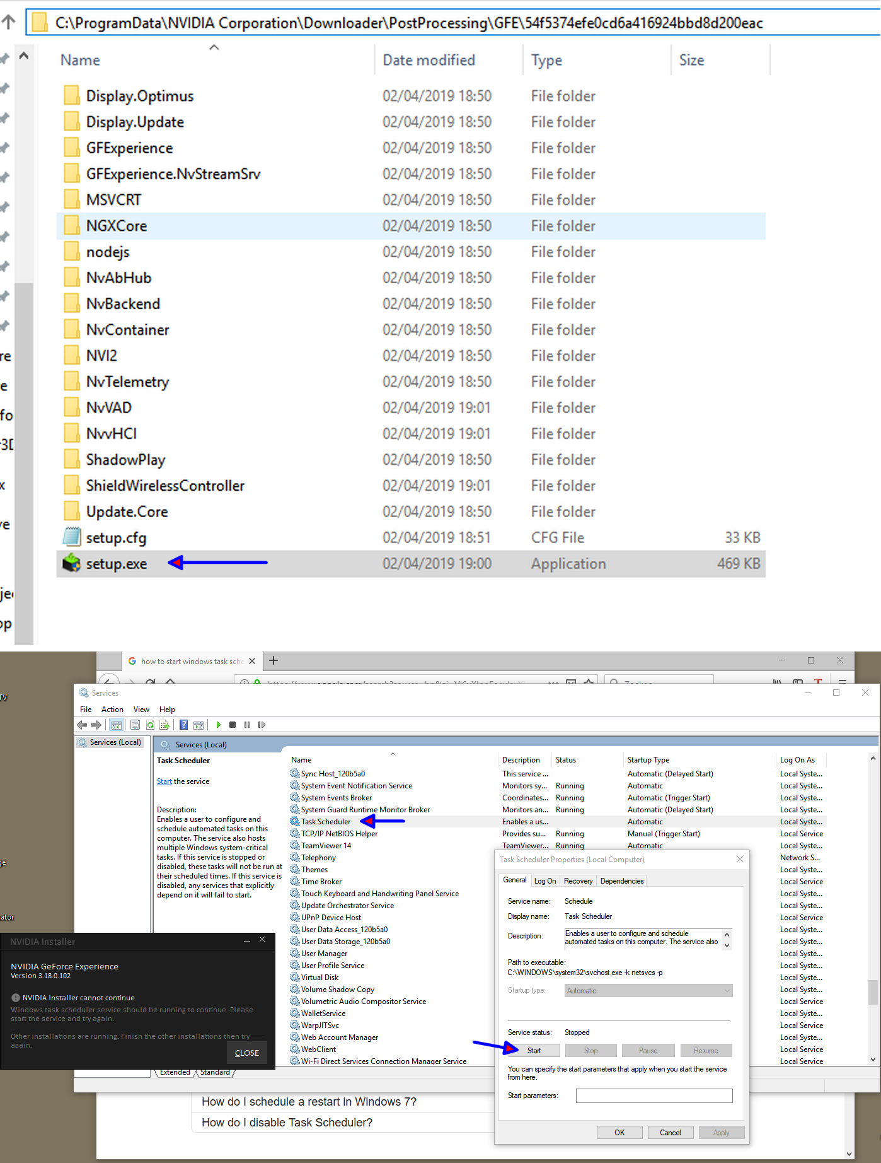The image size is (881, 1163).
Task: Select the Task Scheduler service gear icon
Action: [x=294, y=821]
